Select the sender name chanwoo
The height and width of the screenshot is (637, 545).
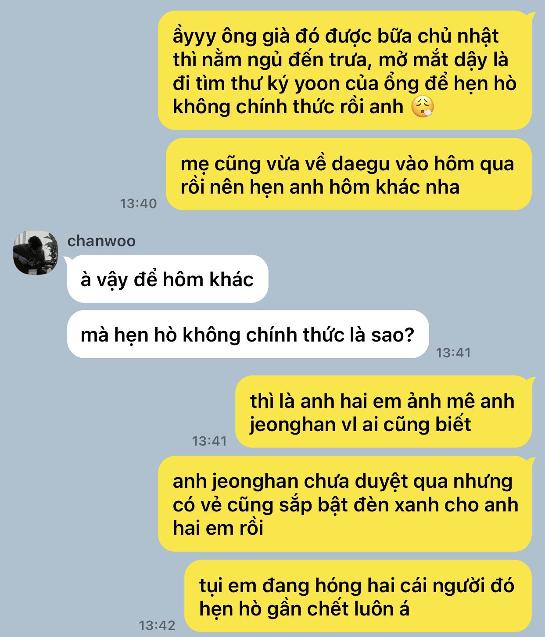101,241
